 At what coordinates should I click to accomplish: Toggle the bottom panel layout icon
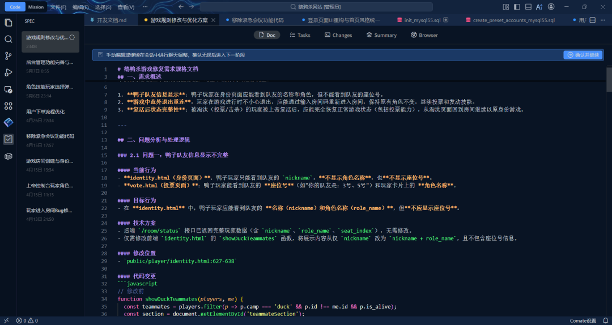(528, 7)
